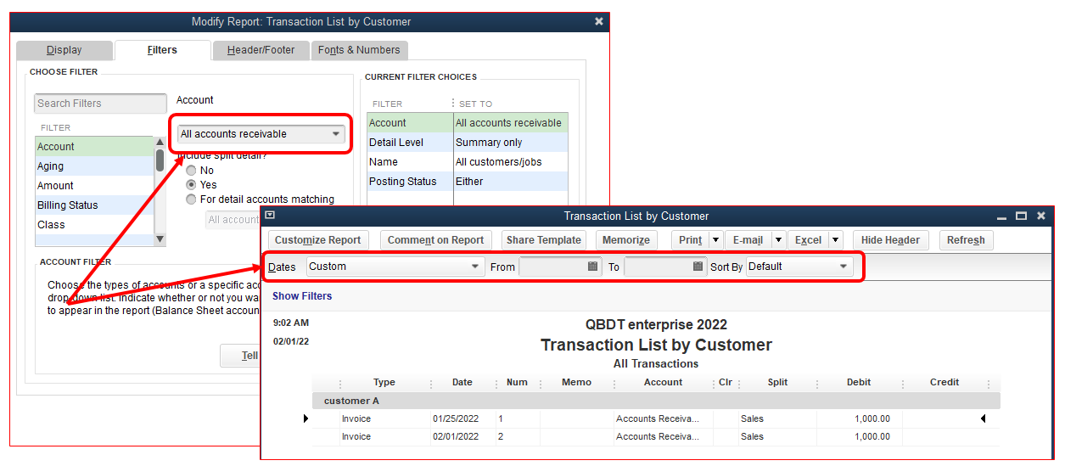Close the Modify Report dialog

point(599,21)
